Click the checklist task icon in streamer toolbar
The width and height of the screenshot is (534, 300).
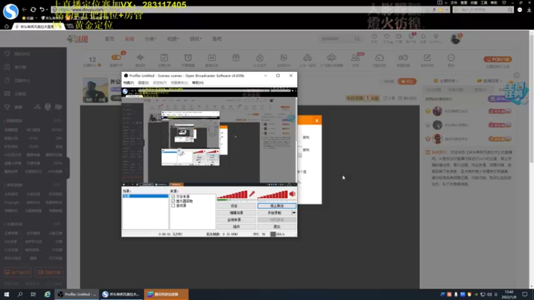(x=164, y=57)
